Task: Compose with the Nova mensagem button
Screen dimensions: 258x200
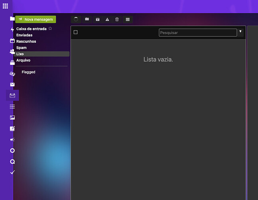Action: click(35, 20)
